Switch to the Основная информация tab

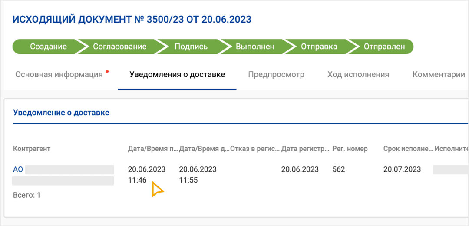click(59, 74)
